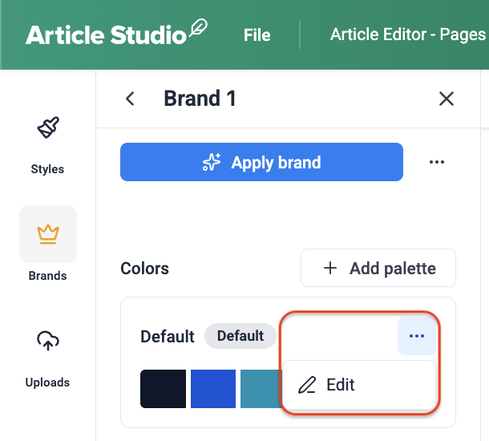
Task: Go back using the left chevron
Action: [130, 99]
